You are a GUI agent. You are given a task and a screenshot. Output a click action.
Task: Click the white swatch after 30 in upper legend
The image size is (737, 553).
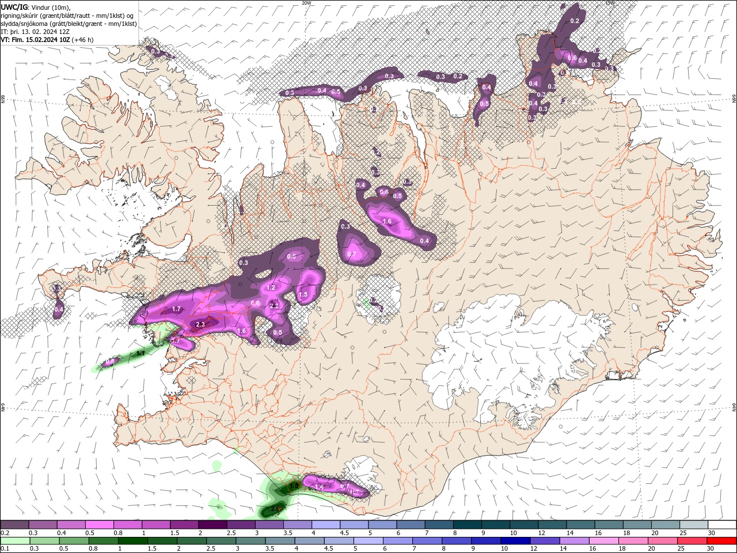[722, 525]
